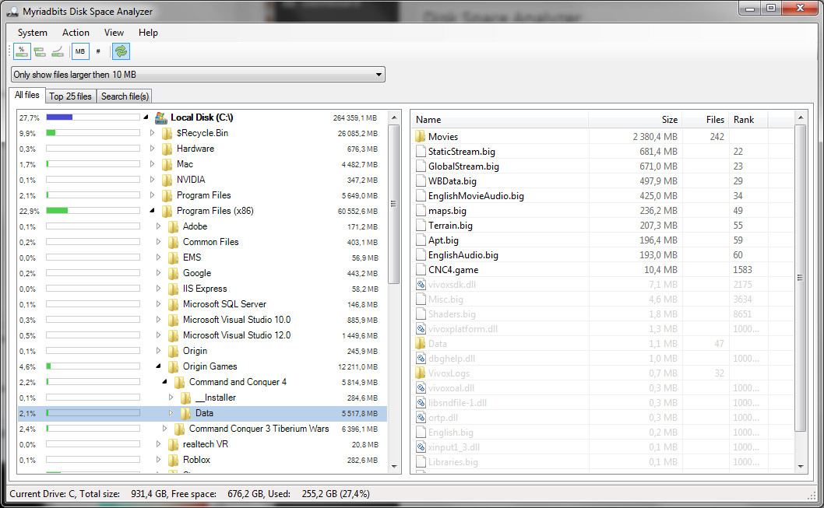The height and width of the screenshot is (508, 824).
Task: Click the GlobalStream.big file icon
Action: (x=421, y=166)
